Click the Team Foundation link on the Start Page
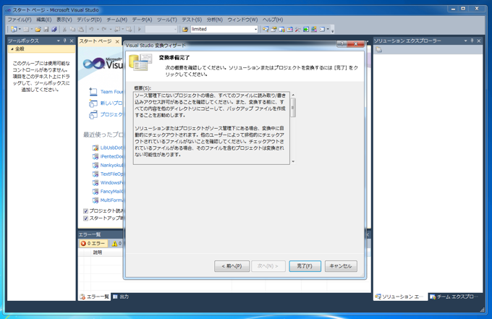 click(x=111, y=92)
